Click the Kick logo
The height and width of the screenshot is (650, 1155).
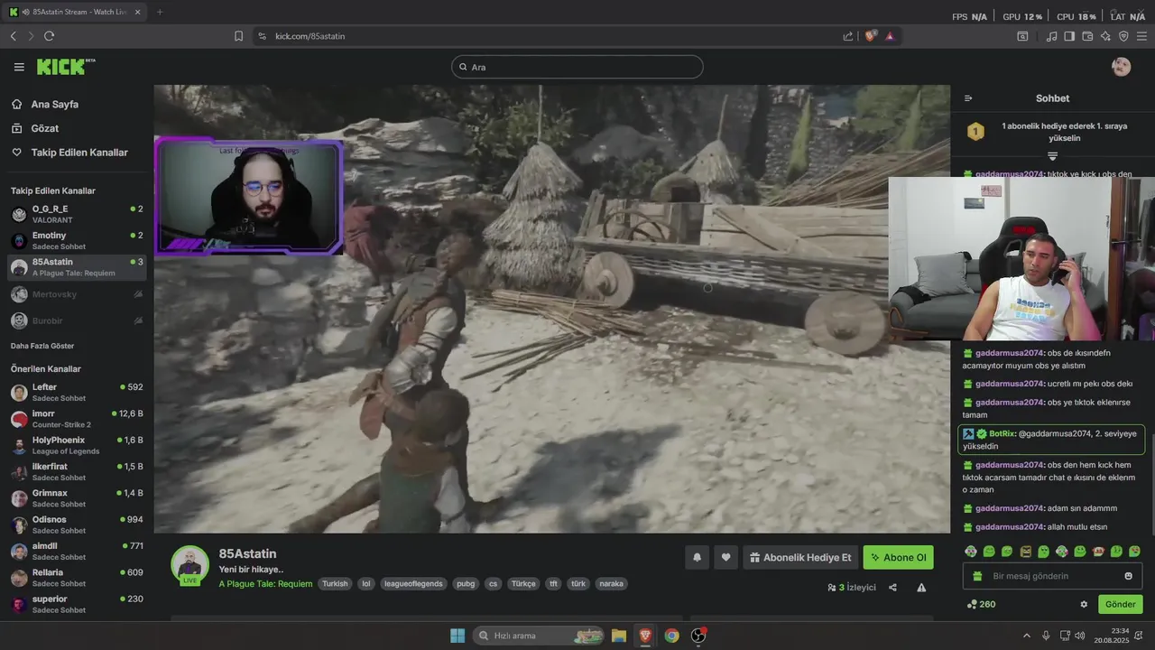pyautogui.click(x=65, y=67)
